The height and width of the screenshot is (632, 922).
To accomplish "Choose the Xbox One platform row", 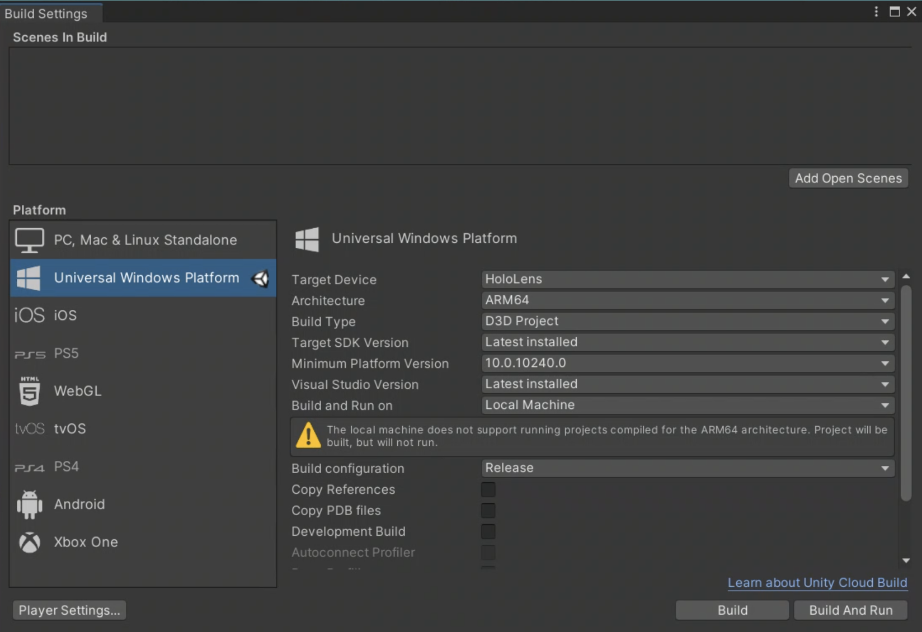I will coord(143,542).
